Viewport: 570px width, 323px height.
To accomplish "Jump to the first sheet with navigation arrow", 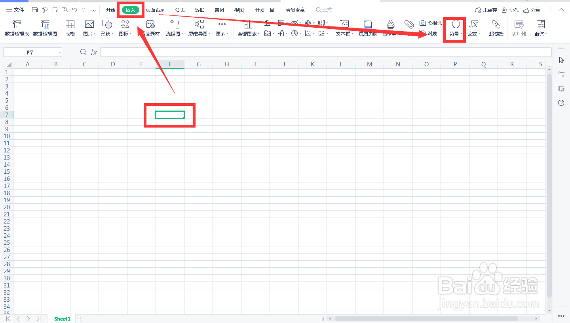I will click(8, 319).
